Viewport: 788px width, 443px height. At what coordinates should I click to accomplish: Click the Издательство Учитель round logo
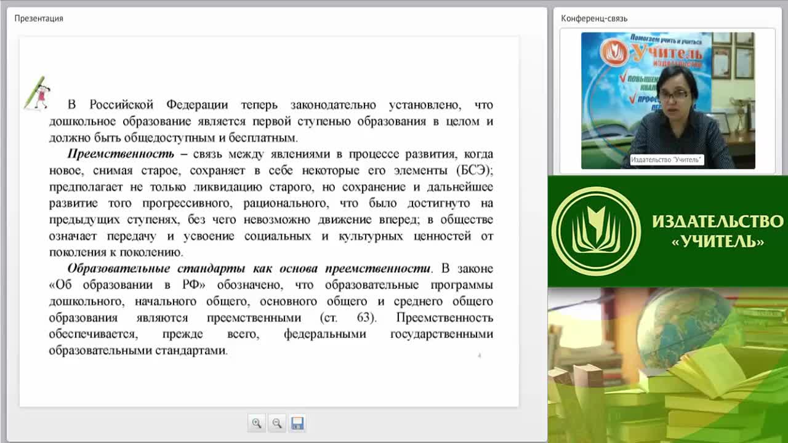[596, 231]
